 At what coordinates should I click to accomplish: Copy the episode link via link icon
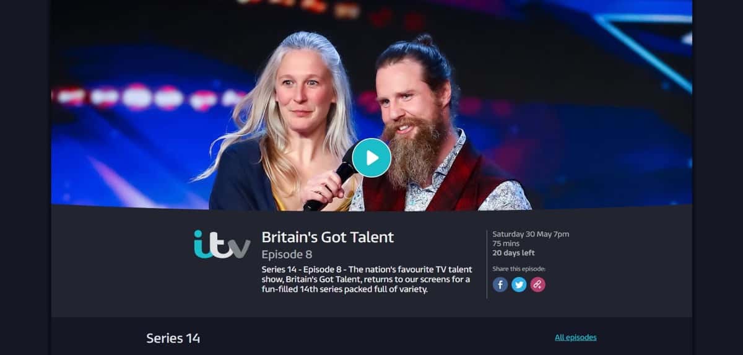[x=537, y=284]
